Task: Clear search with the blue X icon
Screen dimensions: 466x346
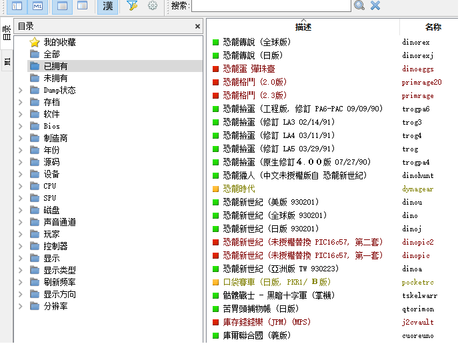Action: tap(375, 5)
